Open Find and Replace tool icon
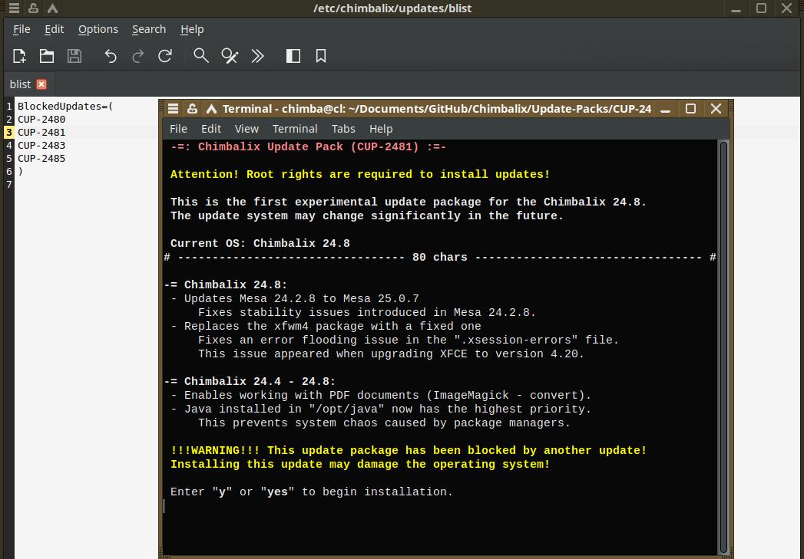Image resolution: width=804 pixels, height=559 pixels. tap(229, 56)
